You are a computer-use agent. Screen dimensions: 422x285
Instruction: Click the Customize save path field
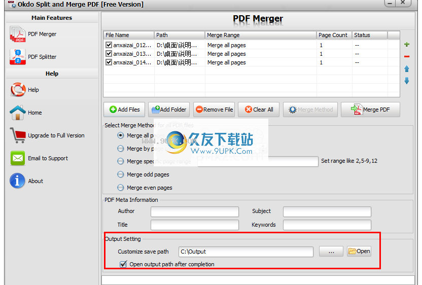click(245, 252)
